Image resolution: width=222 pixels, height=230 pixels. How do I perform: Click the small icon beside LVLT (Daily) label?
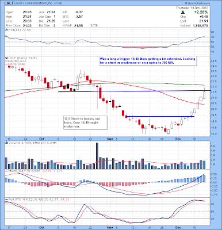click(6, 58)
